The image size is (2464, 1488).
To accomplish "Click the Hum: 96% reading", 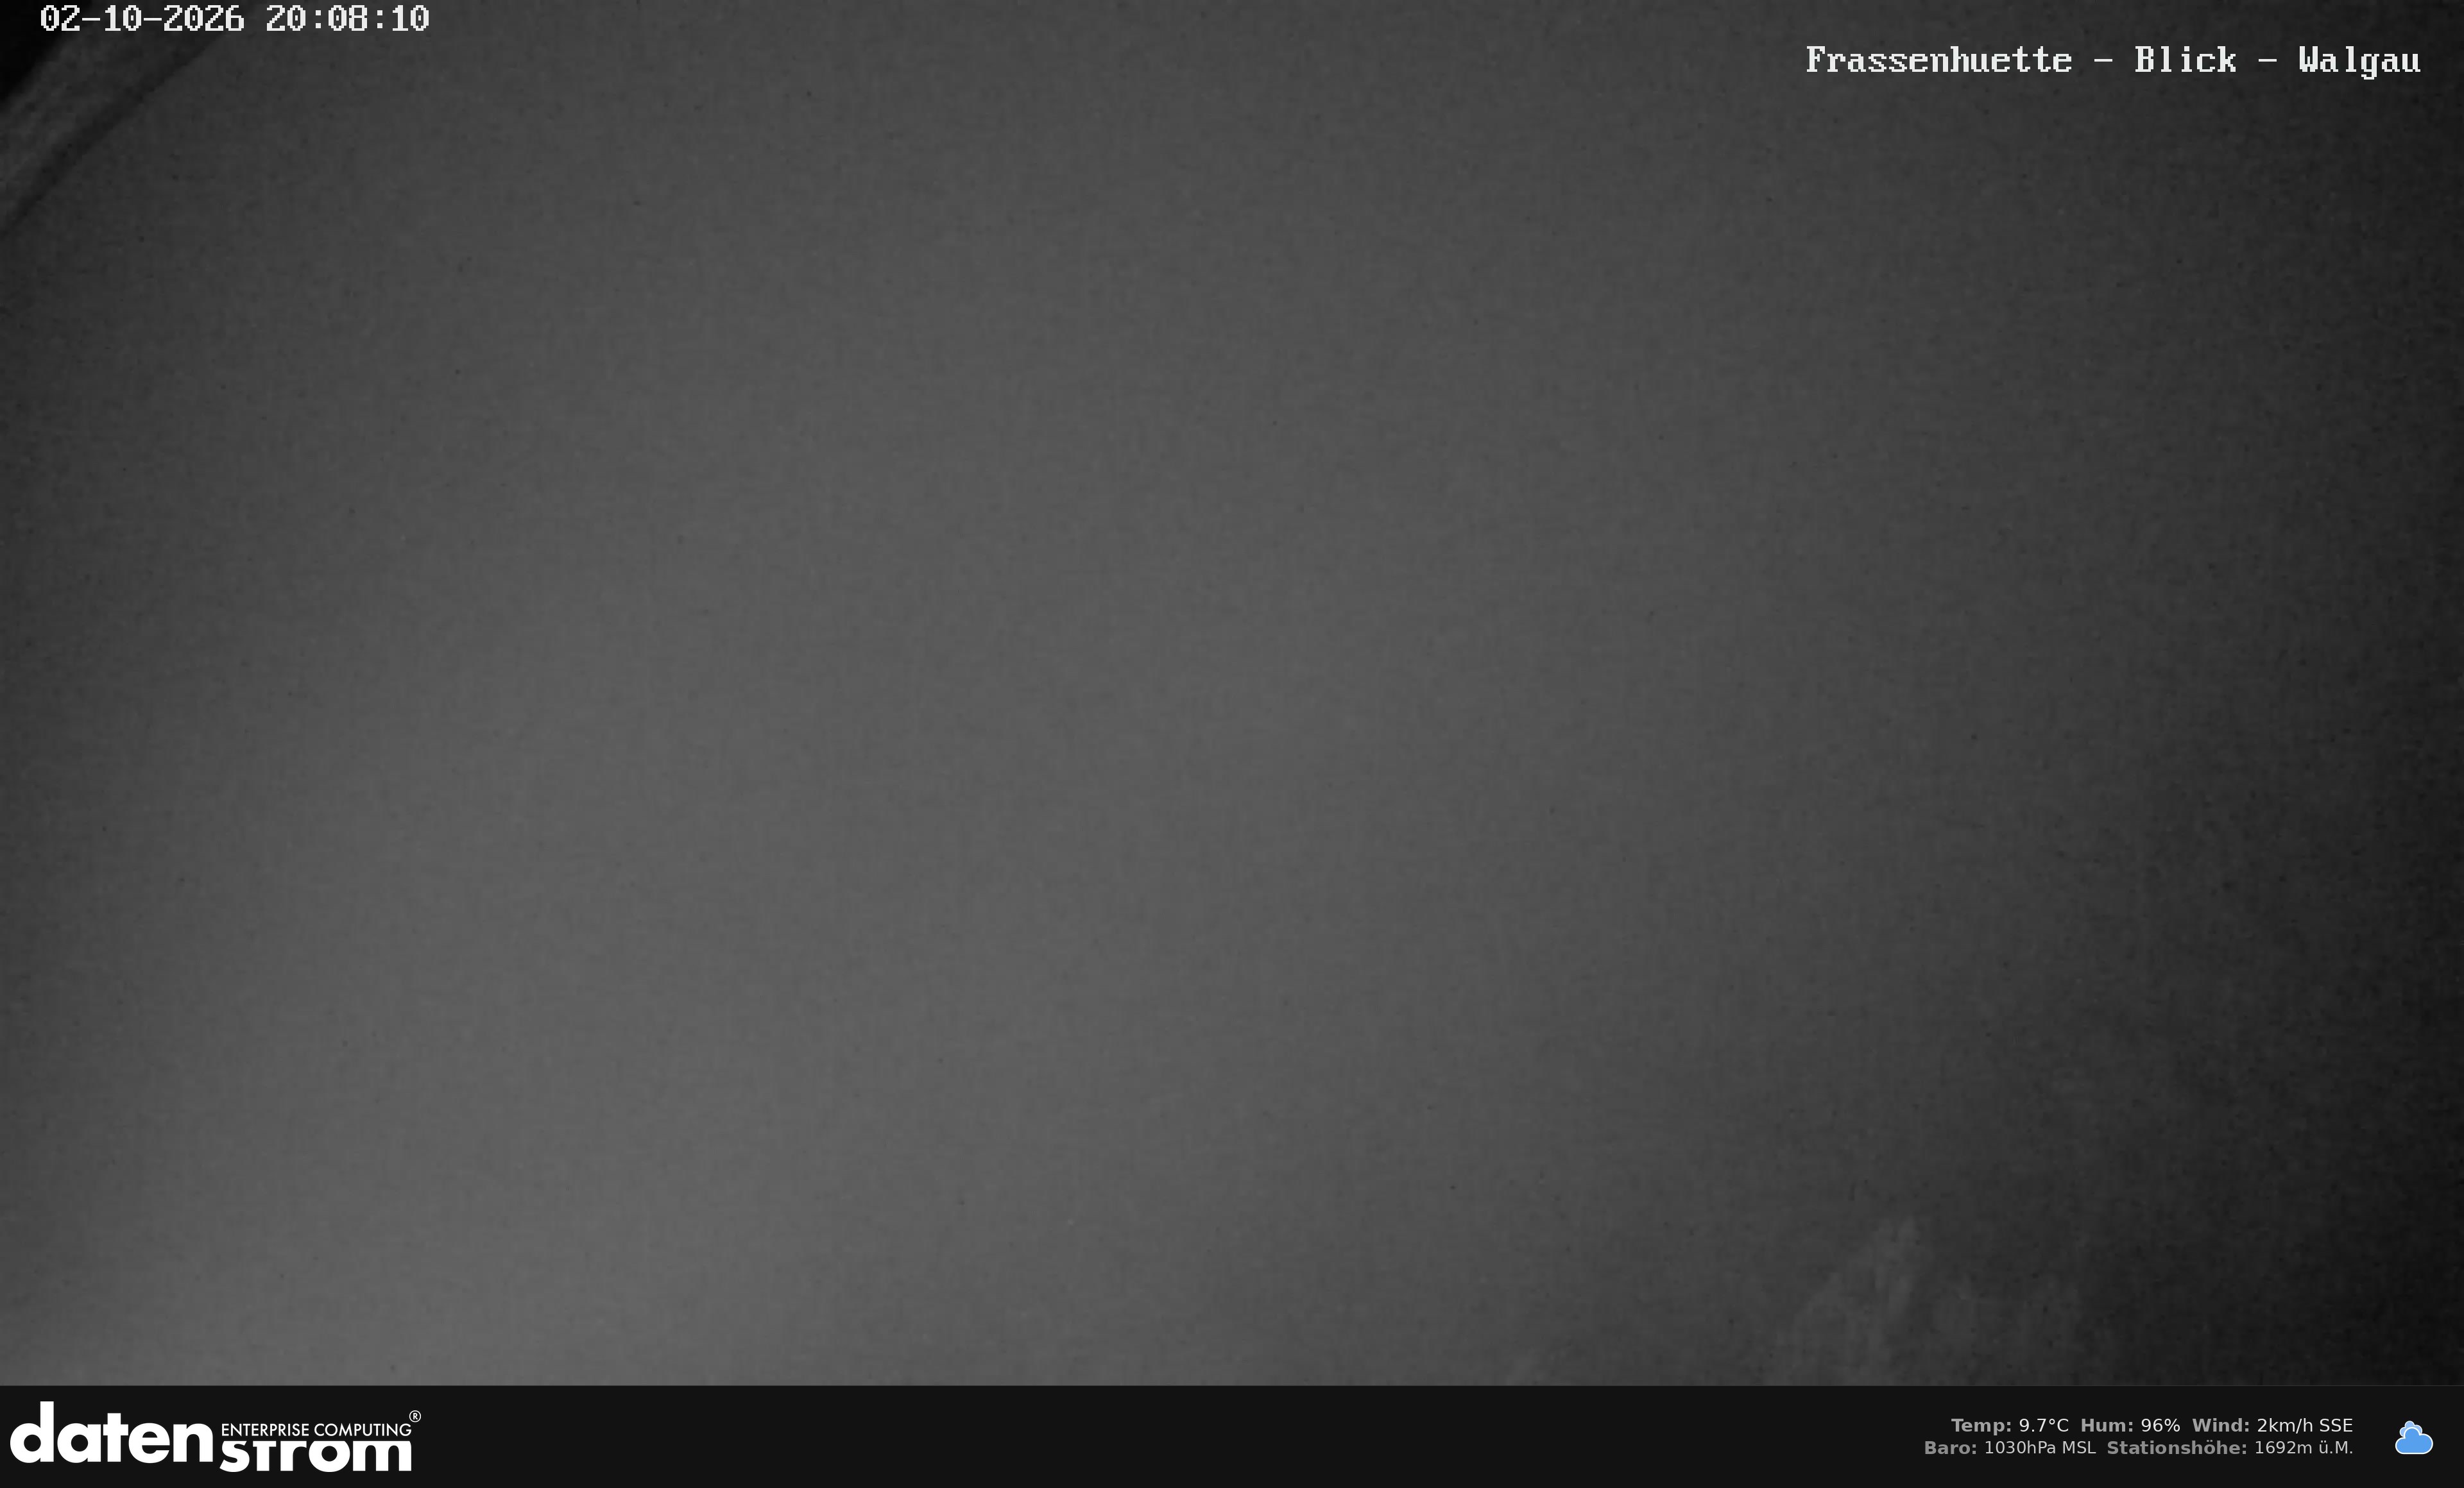I will coord(2130,1425).
